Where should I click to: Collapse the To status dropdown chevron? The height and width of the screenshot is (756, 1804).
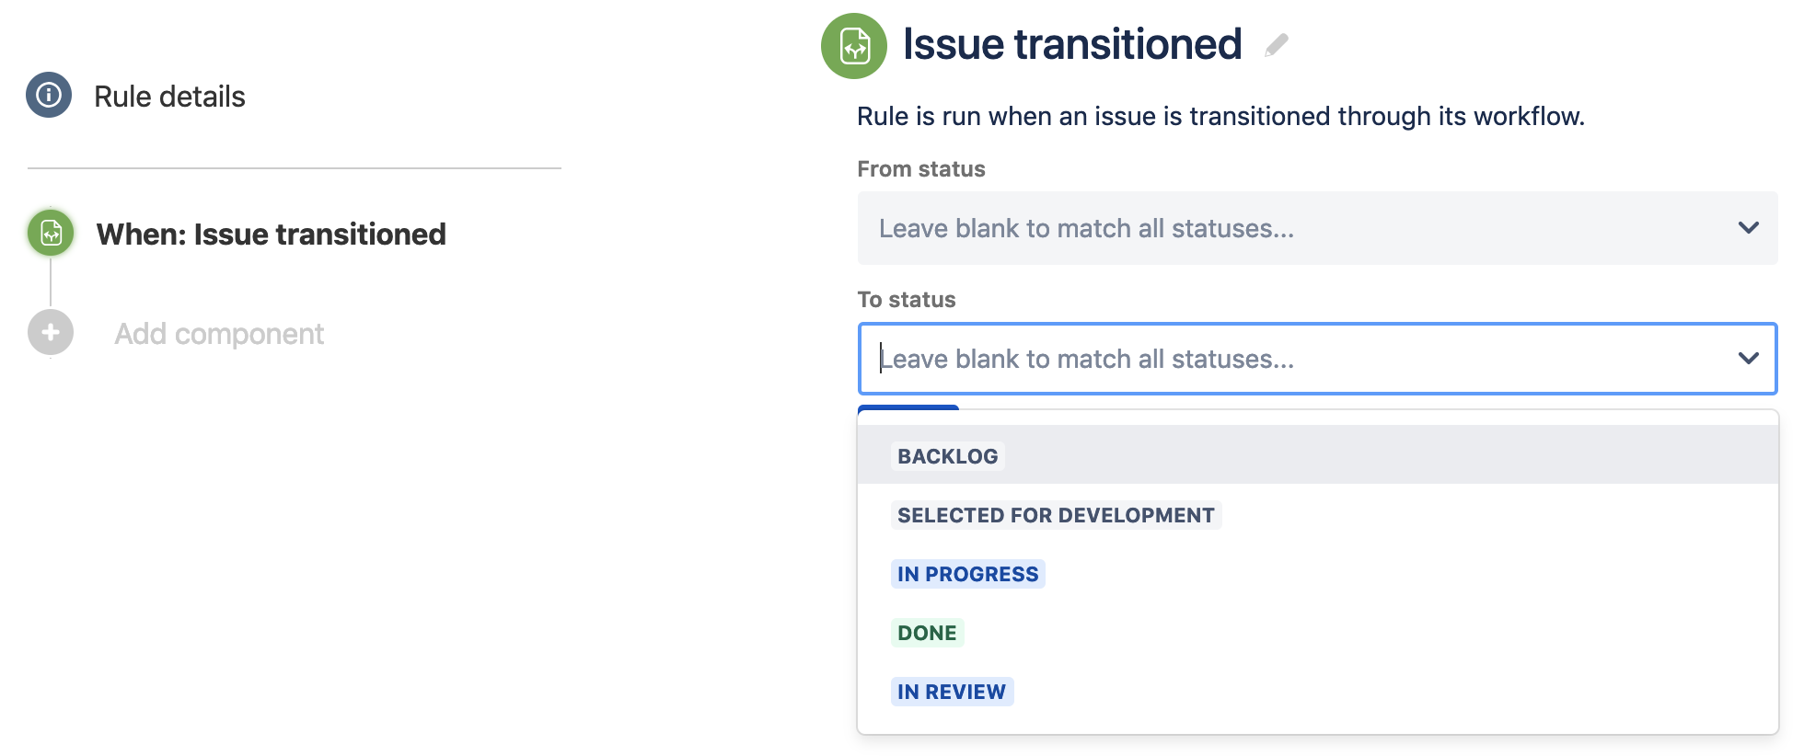[x=1748, y=359]
